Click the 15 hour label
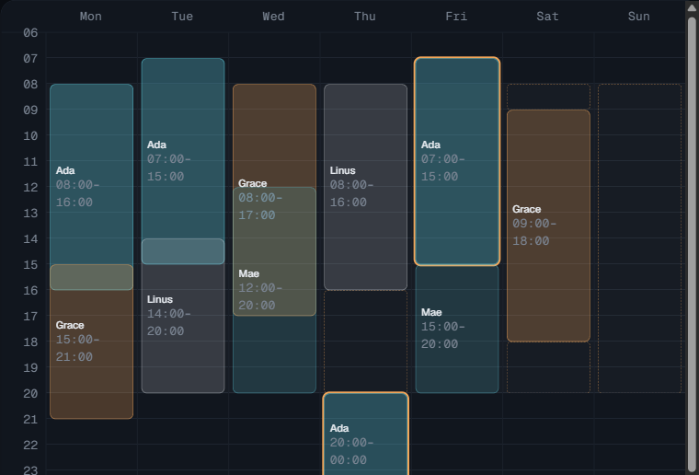This screenshot has height=475, width=699. 30,265
